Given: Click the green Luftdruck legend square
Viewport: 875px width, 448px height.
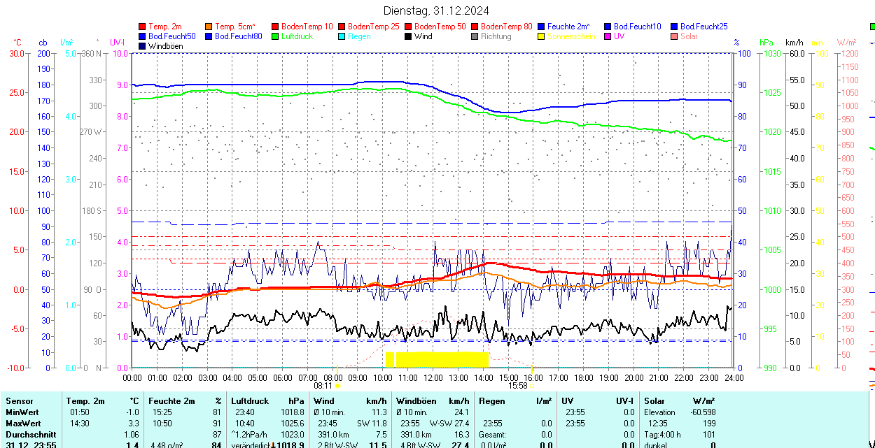Looking at the screenshot, I should click(275, 36).
